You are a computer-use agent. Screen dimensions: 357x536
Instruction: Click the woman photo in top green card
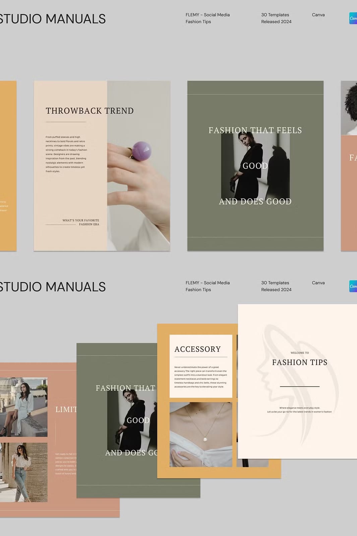coord(255,166)
